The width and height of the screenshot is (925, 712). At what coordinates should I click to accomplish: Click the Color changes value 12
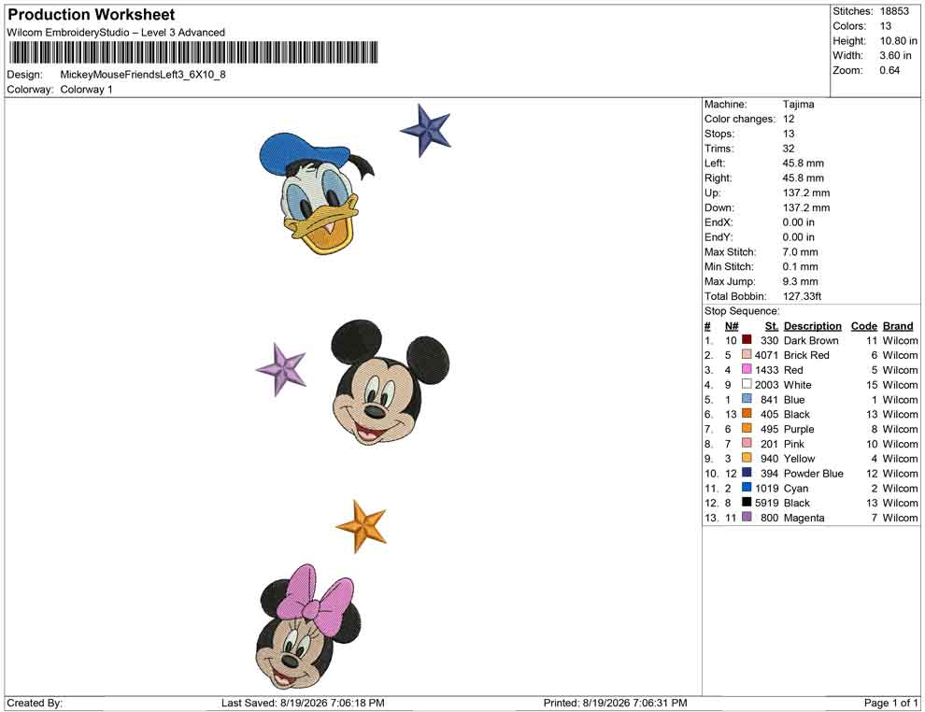(789, 120)
